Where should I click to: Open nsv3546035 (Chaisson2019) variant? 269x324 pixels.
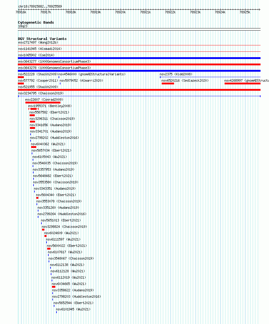[55, 163]
